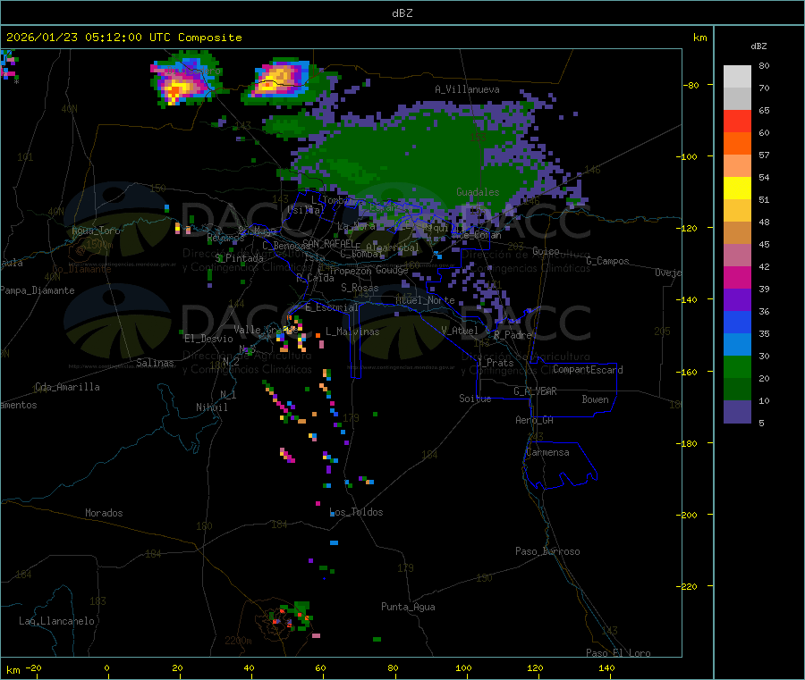This screenshot has height=680, width=805.
Task: Click the 'dBZ' title in the top header
Action: (x=402, y=13)
